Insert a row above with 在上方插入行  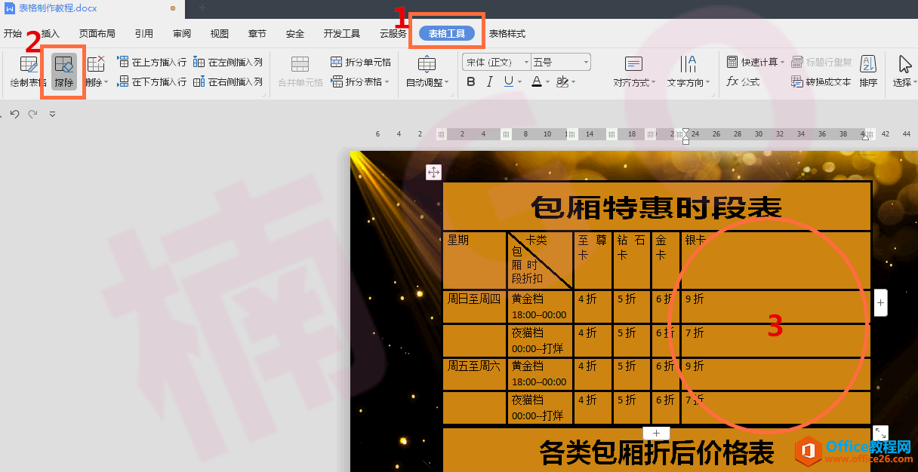152,62
